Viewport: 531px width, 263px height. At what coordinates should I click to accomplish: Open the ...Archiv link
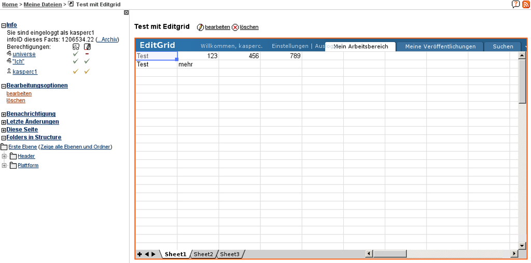click(x=107, y=39)
